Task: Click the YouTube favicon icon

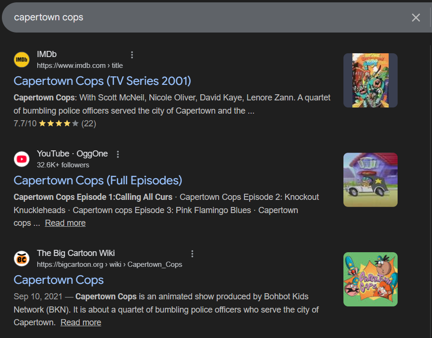Action: [22, 159]
